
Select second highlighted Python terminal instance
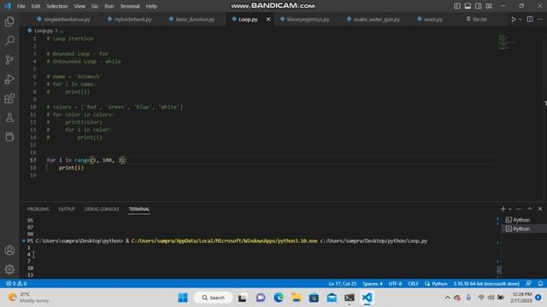(524, 229)
